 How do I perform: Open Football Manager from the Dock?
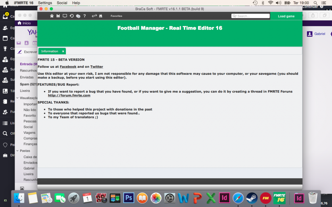tap(266, 198)
